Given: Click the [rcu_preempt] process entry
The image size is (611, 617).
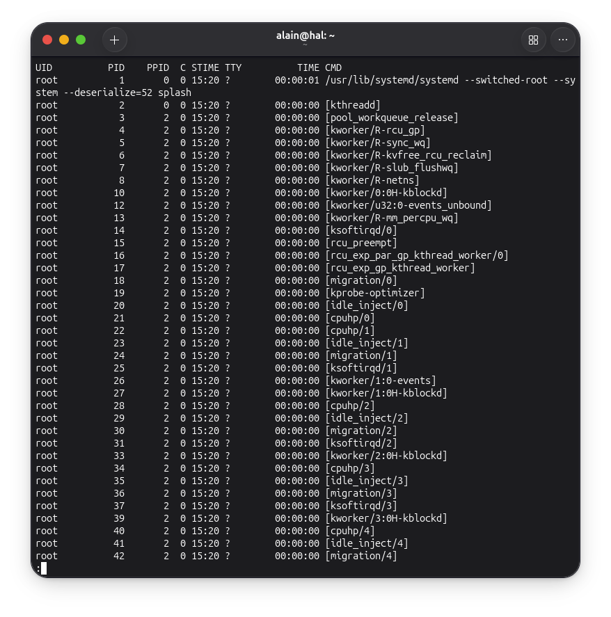Looking at the screenshot, I should point(361,243).
